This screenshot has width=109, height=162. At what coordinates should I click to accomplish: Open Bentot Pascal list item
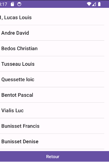pyautogui.click(x=52, y=95)
